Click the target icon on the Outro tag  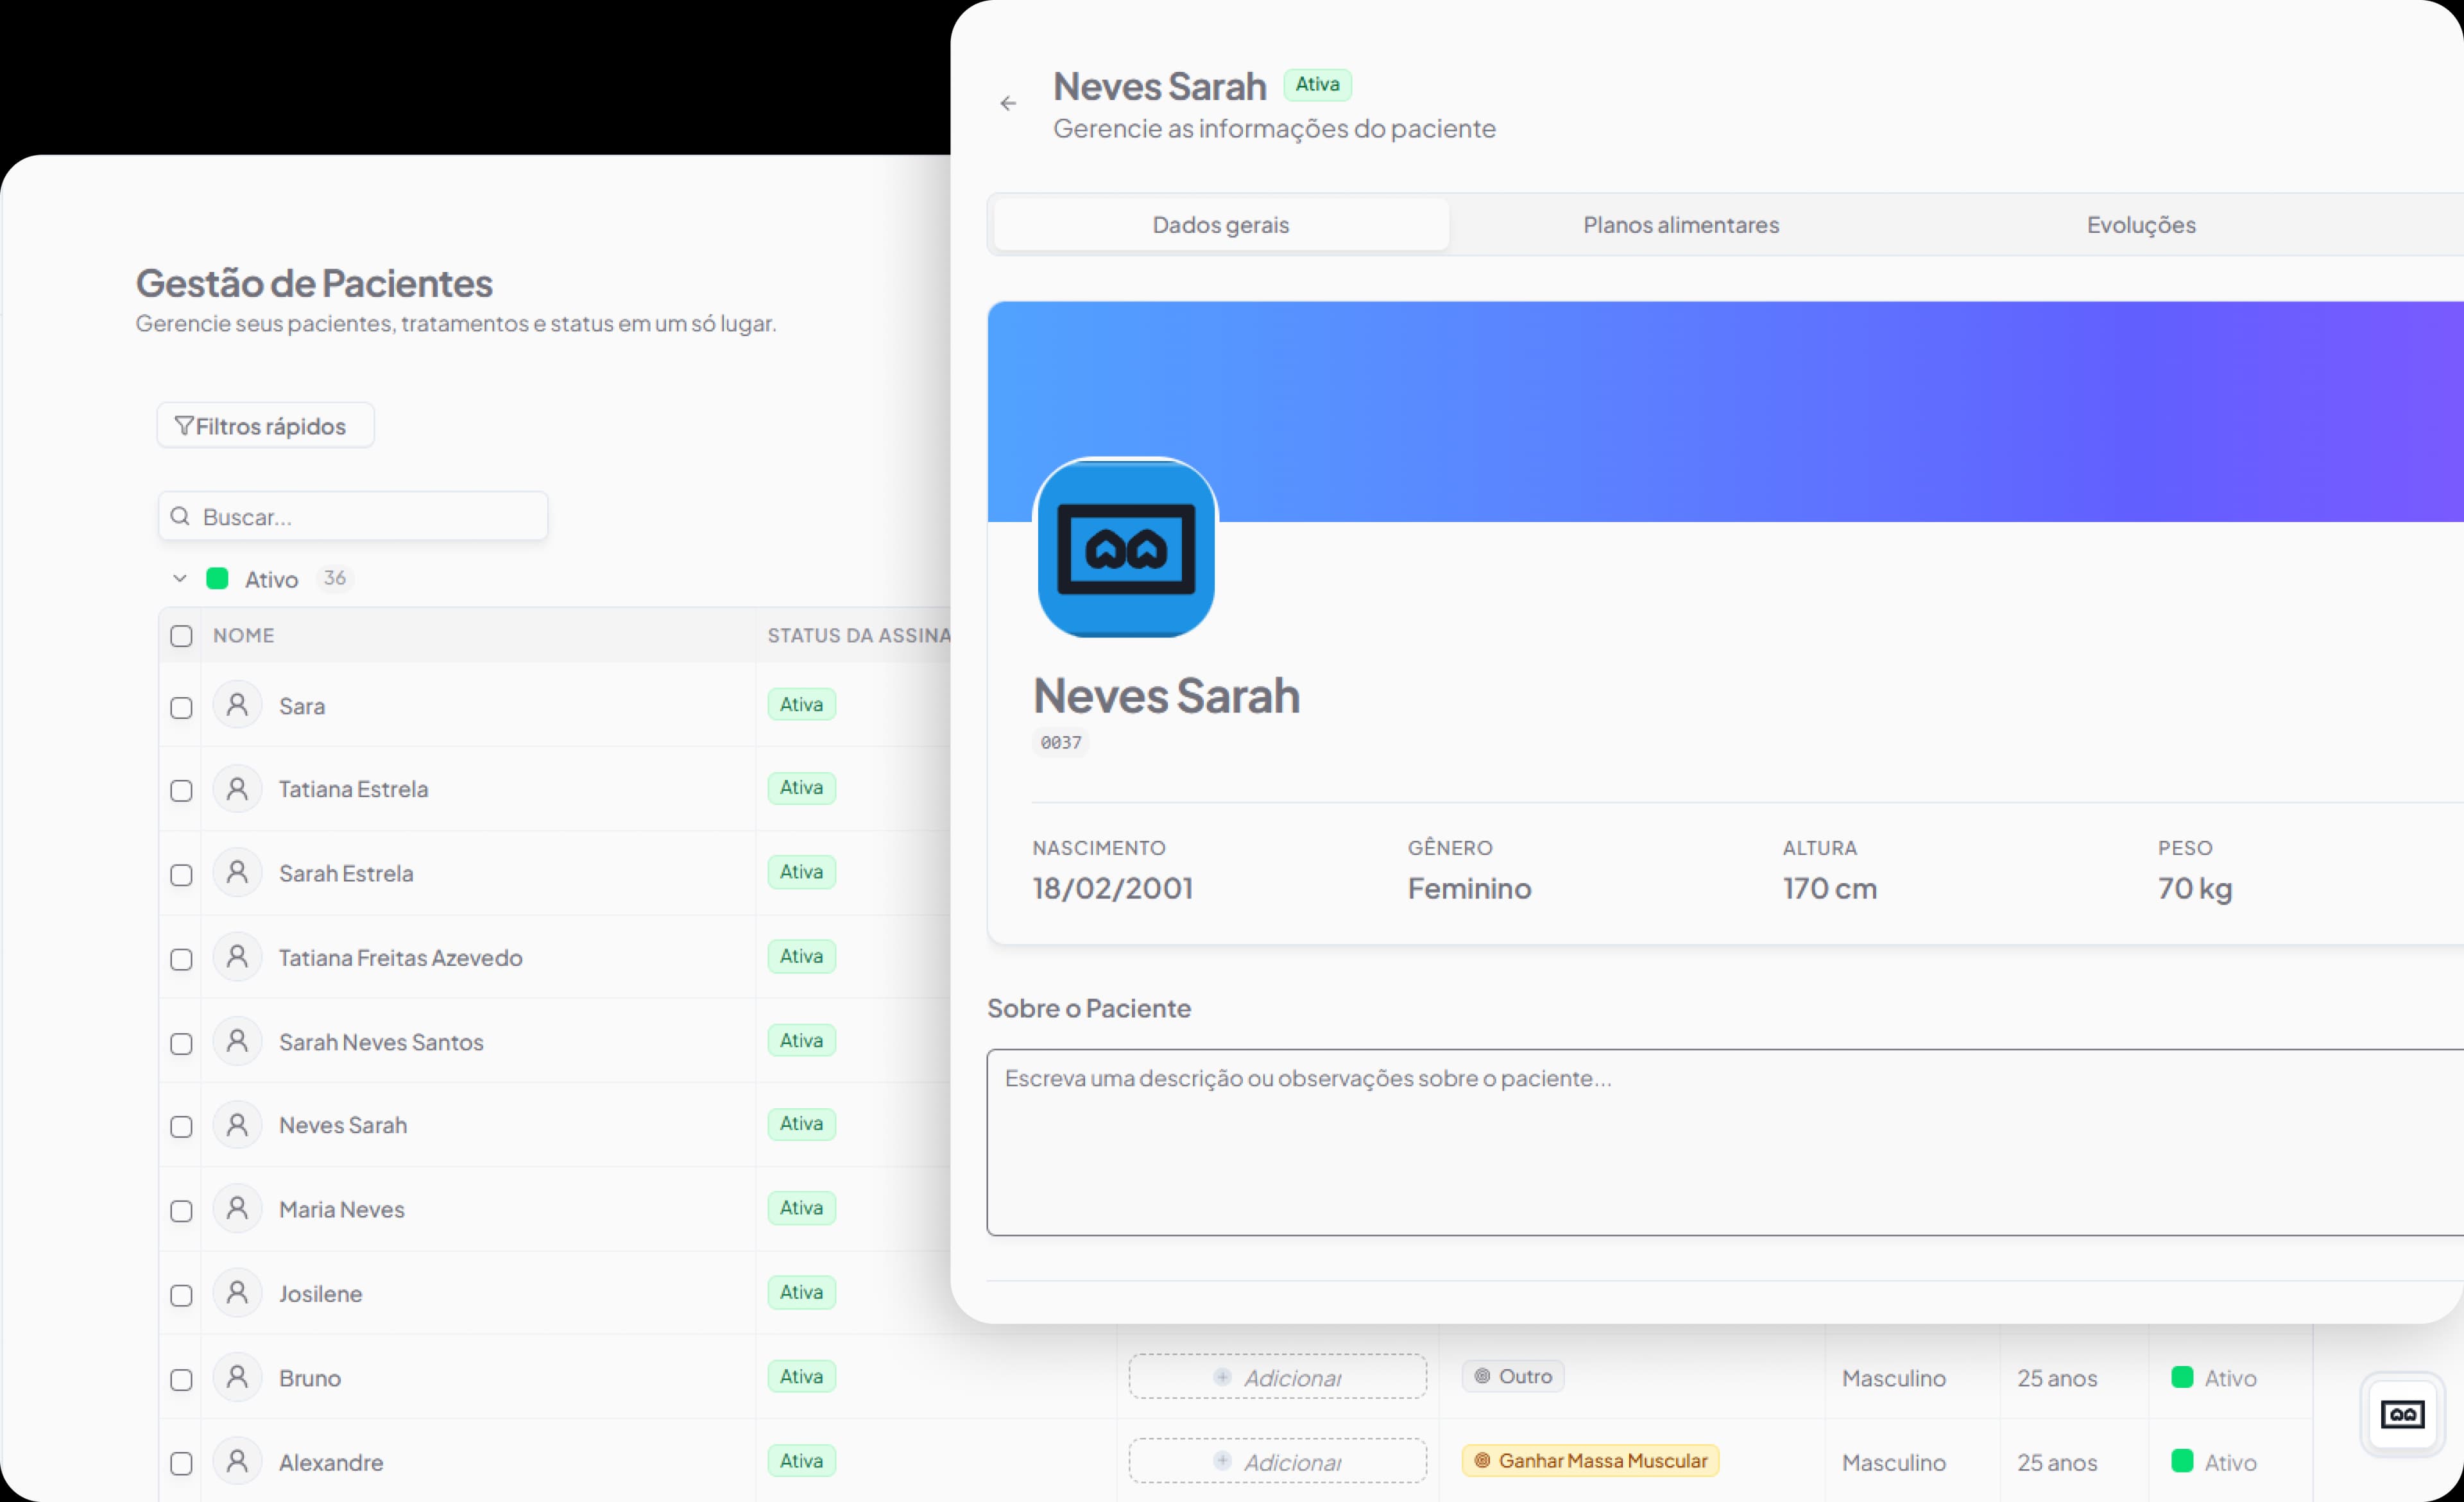point(1482,1376)
